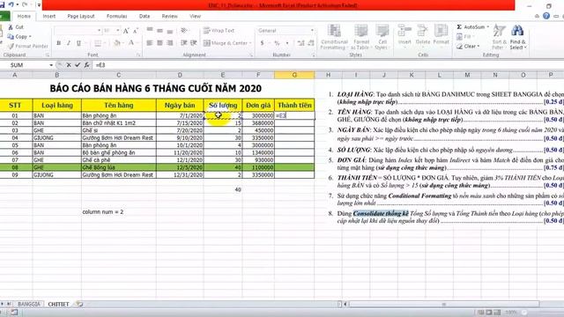Select column G header
This screenshot has height=317, width=564.
294,75
